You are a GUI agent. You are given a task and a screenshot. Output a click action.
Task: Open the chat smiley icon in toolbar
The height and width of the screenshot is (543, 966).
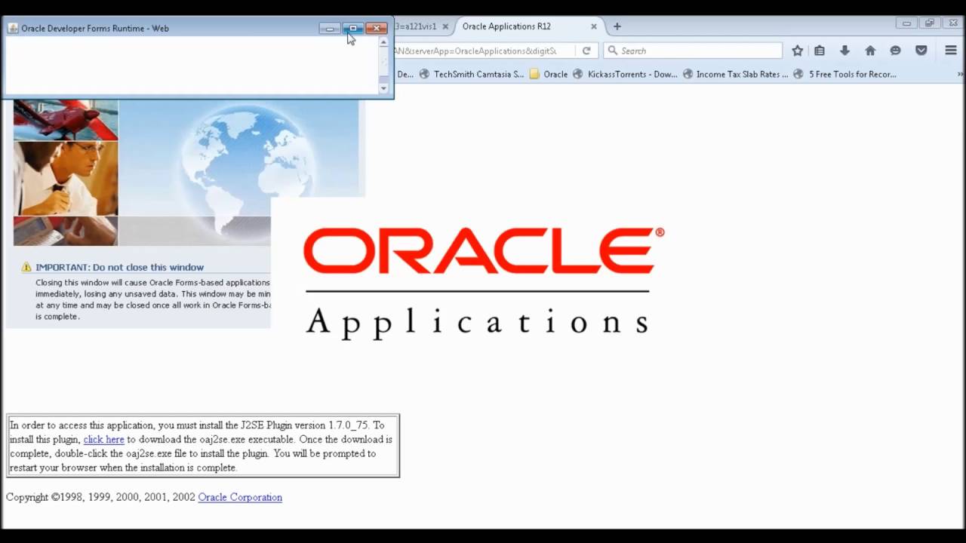[896, 51]
